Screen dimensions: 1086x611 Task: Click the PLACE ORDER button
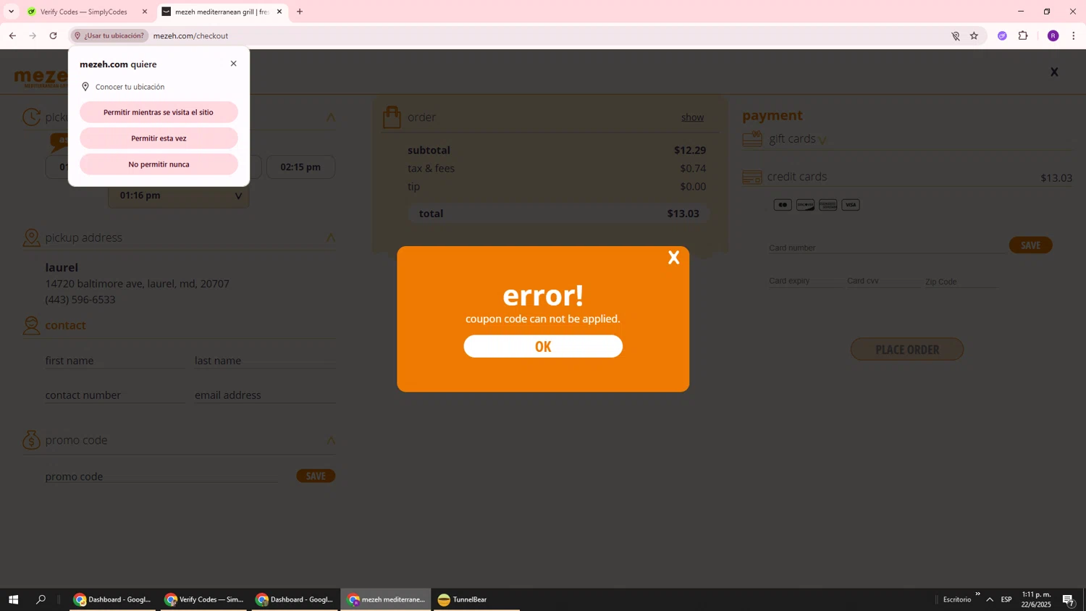(906, 349)
